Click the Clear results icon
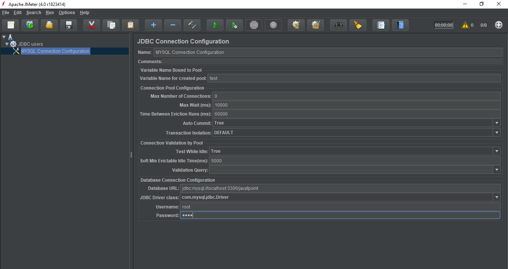Image resolution: width=508 pixels, height=269 pixels. point(296,25)
